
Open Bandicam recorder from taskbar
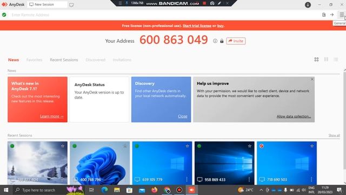tap(179, 190)
